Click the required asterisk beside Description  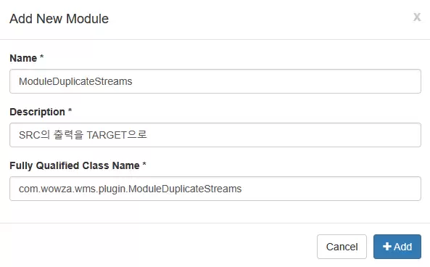coord(70,110)
